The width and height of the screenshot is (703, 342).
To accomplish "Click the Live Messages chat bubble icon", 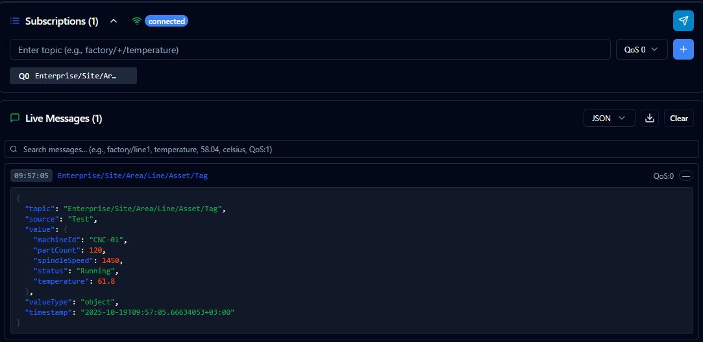I will point(15,118).
